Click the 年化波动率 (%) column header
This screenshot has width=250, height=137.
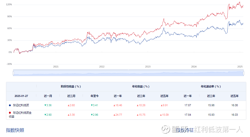tap(211, 86)
